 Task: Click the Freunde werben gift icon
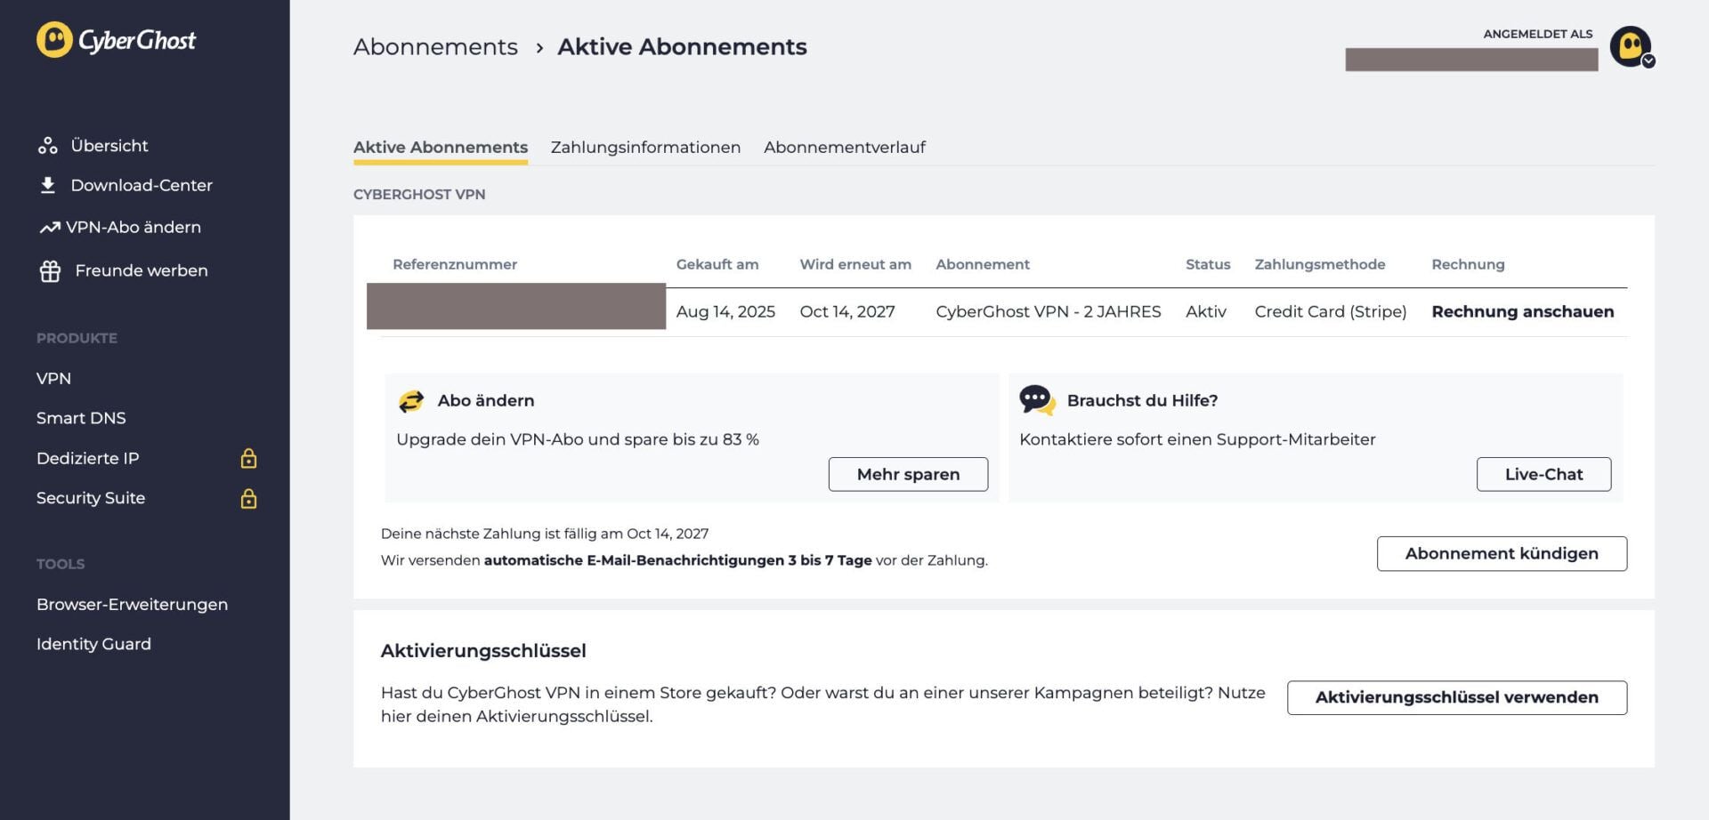click(x=50, y=271)
